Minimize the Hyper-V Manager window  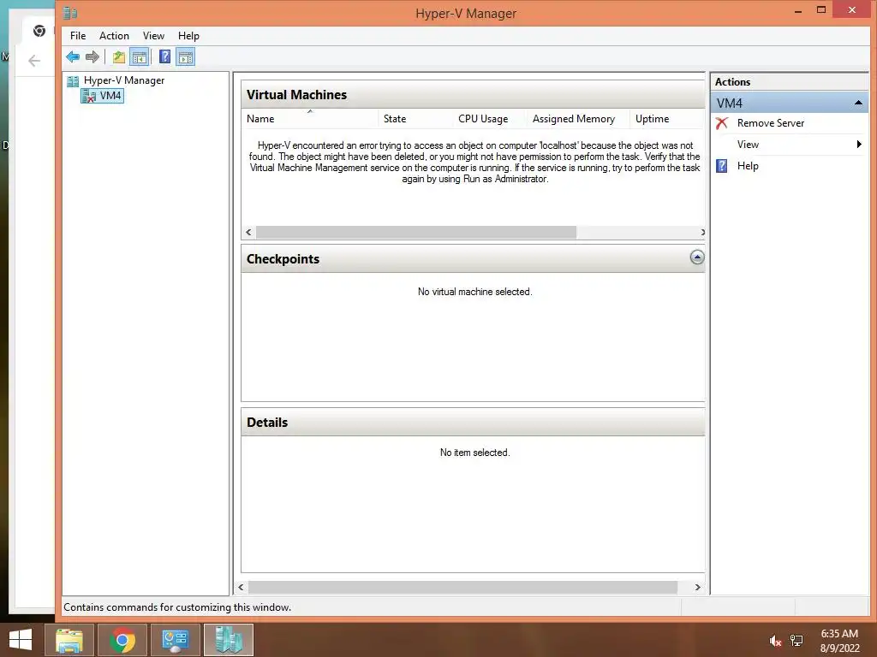(x=798, y=10)
